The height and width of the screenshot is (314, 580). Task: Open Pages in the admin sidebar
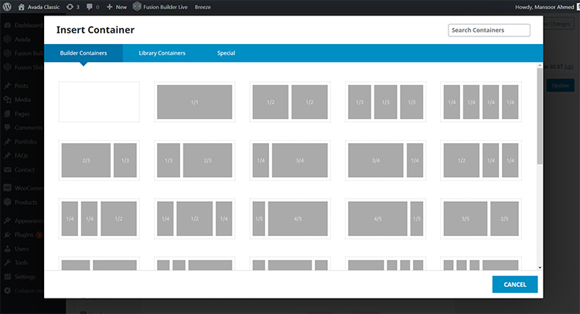[x=17, y=114]
